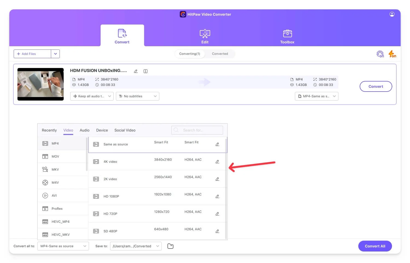Screen dimensions: 410x263
Task: Click the rename pencil icon beside the video title
Action: click(136, 71)
